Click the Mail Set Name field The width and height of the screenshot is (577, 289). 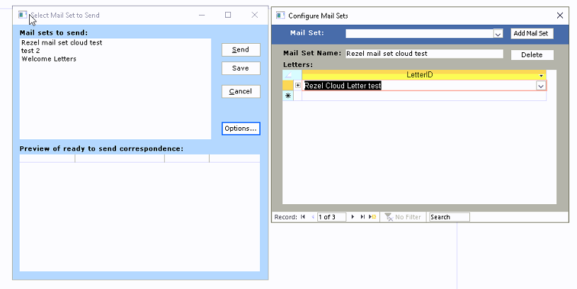(423, 54)
